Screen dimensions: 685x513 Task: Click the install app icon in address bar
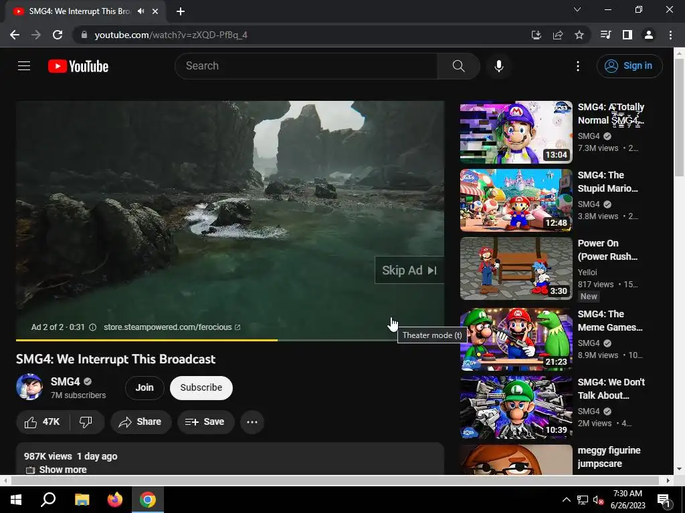(536, 35)
